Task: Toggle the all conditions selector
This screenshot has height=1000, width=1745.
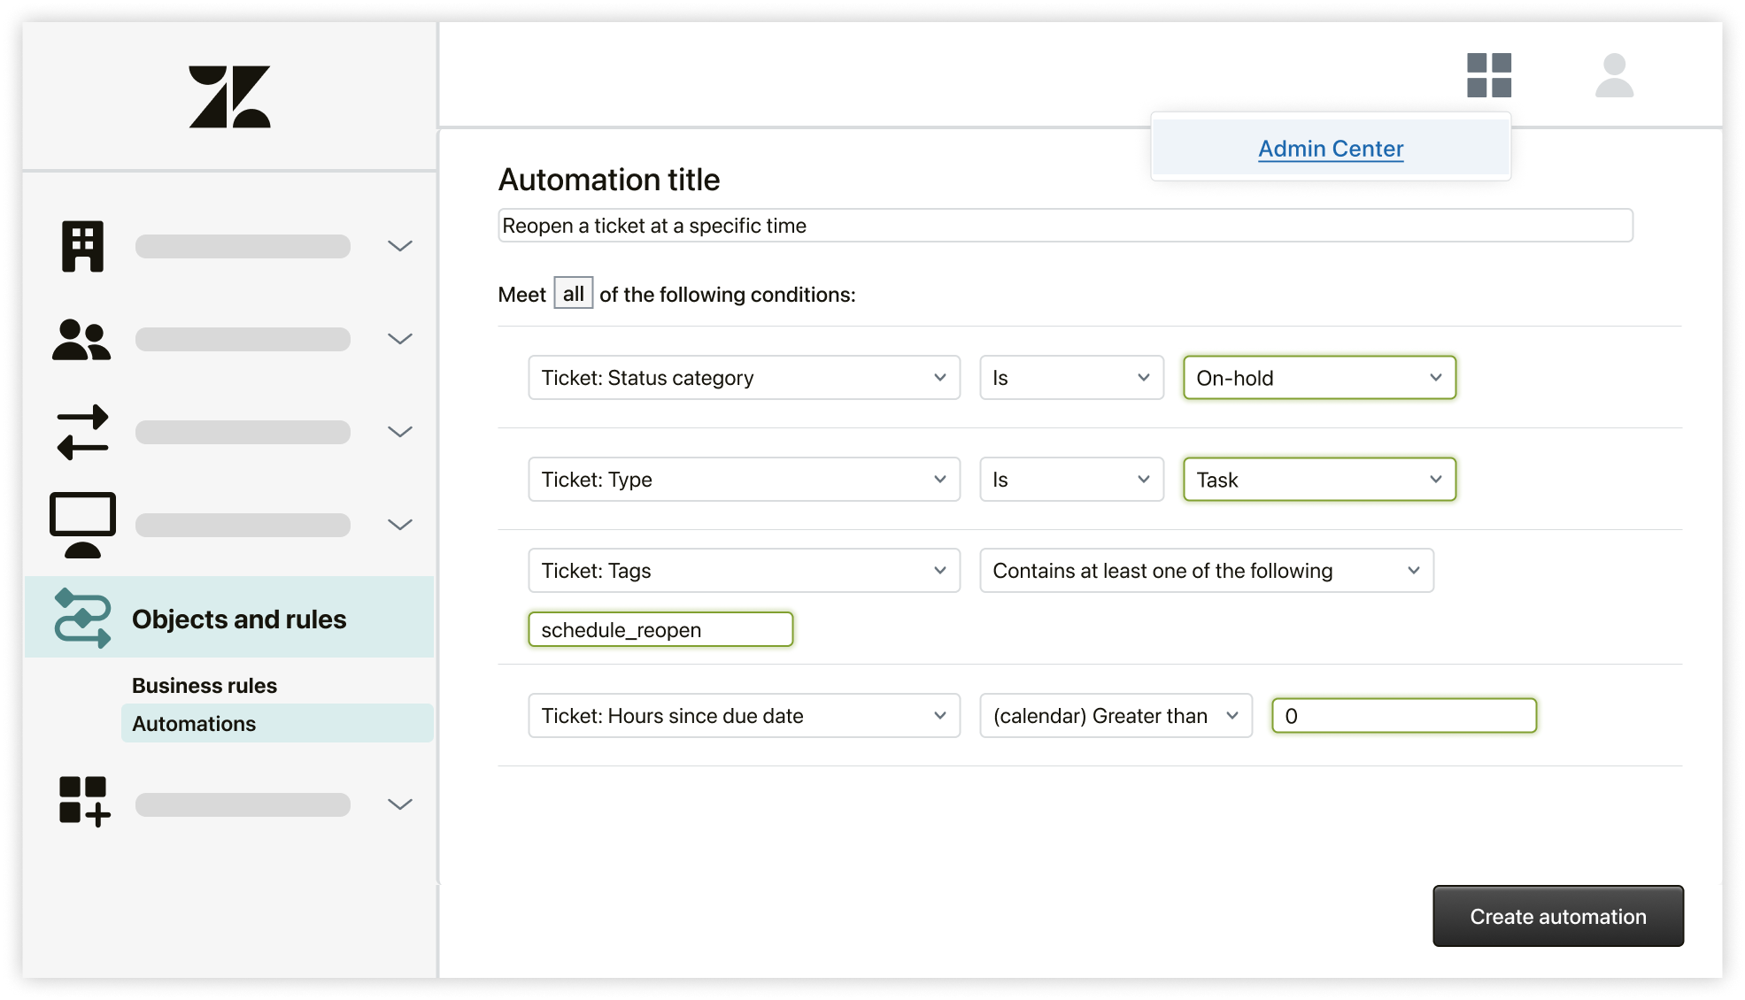Action: [x=573, y=294]
